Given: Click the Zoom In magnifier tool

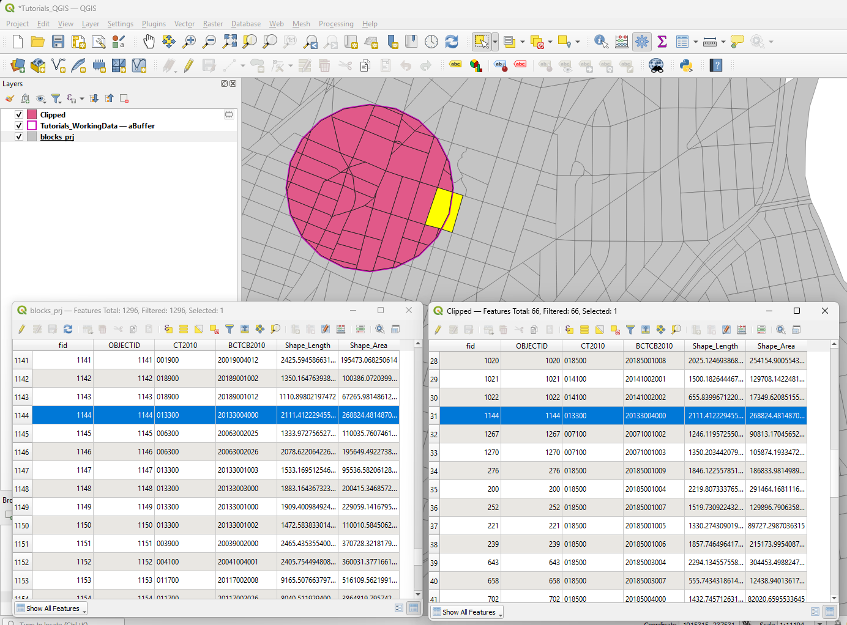Looking at the screenshot, I should pos(189,42).
